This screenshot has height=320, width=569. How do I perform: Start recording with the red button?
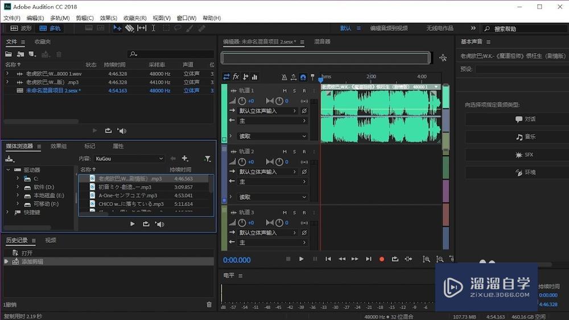tap(382, 259)
